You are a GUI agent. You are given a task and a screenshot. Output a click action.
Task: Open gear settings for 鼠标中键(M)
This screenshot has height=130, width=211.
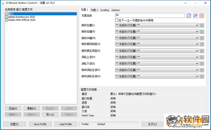pos(202,38)
